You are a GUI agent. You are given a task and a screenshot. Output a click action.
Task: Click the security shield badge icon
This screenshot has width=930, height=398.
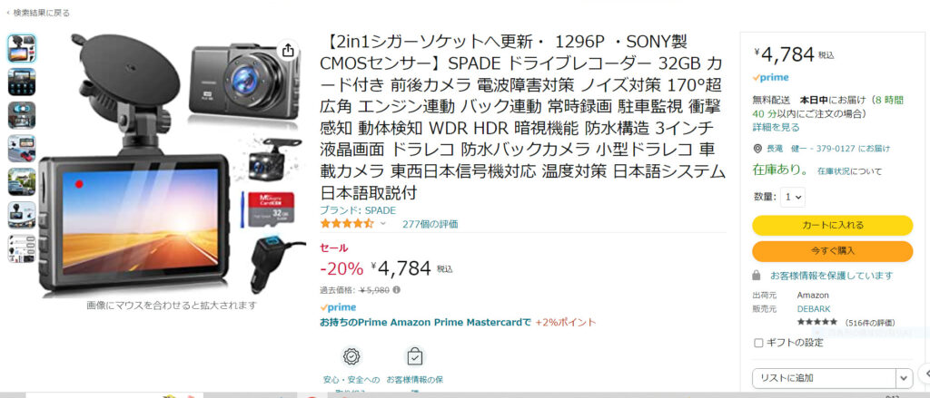pyautogui.click(x=352, y=356)
